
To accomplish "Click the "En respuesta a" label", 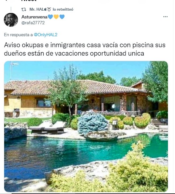I will tap(18, 35).
